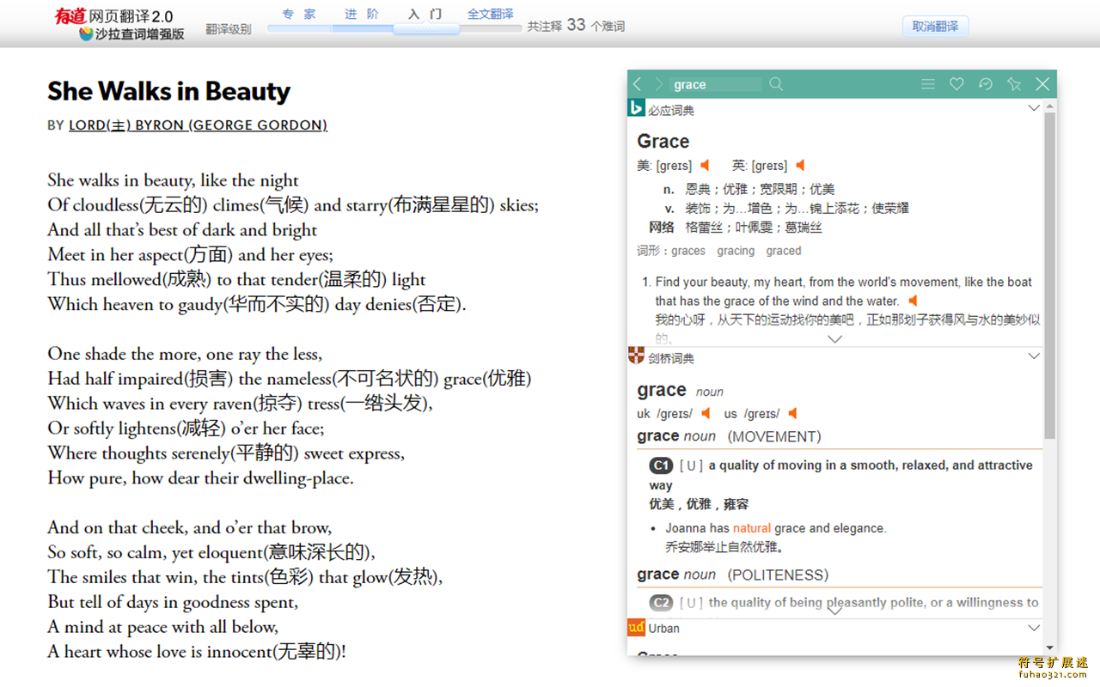Play Cambridge uk pronunciation of grace

coord(706,413)
